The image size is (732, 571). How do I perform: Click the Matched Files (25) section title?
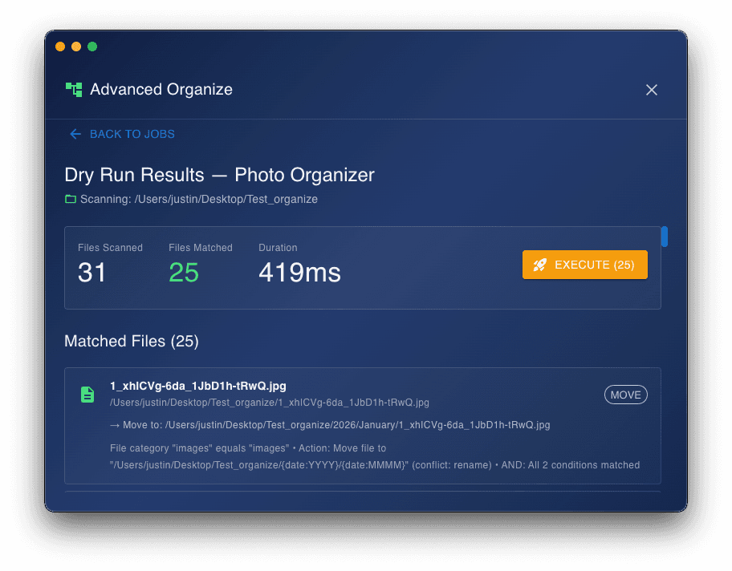coord(131,341)
